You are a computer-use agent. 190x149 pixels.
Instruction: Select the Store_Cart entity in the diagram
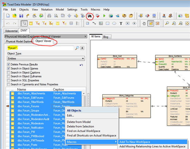(x=117, y=61)
